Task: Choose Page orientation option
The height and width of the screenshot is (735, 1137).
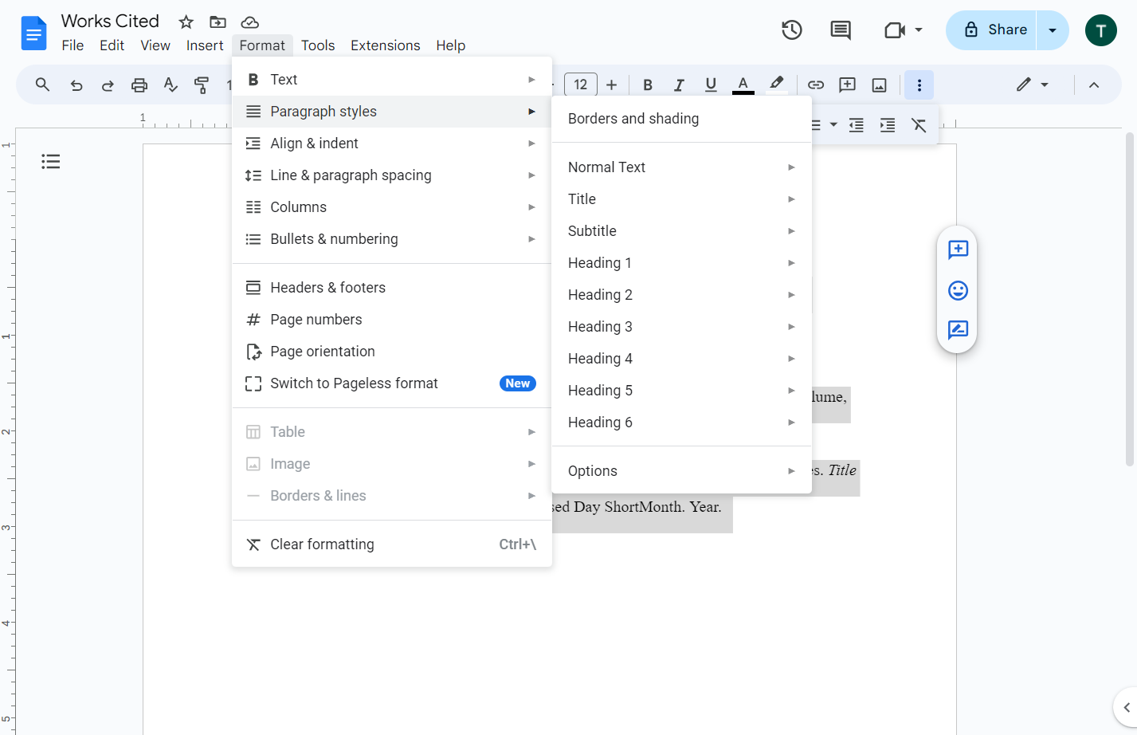Action: click(x=392, y=352)
